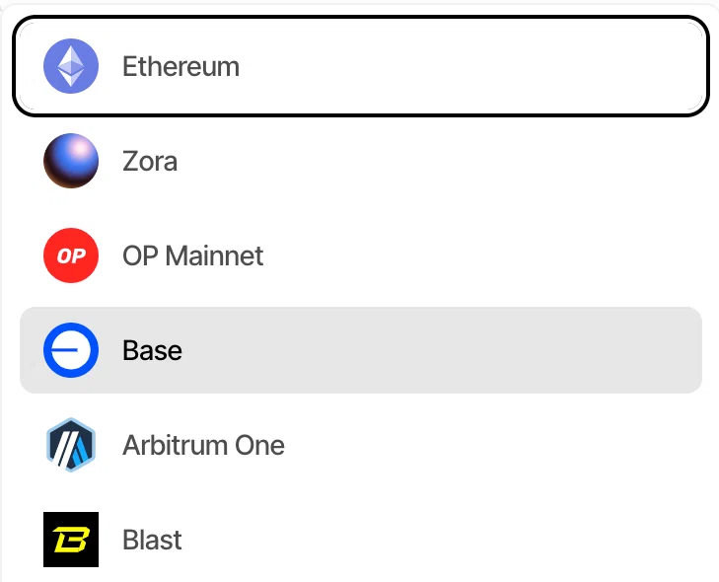Choose the Zora network option

(x=361, y=161)
